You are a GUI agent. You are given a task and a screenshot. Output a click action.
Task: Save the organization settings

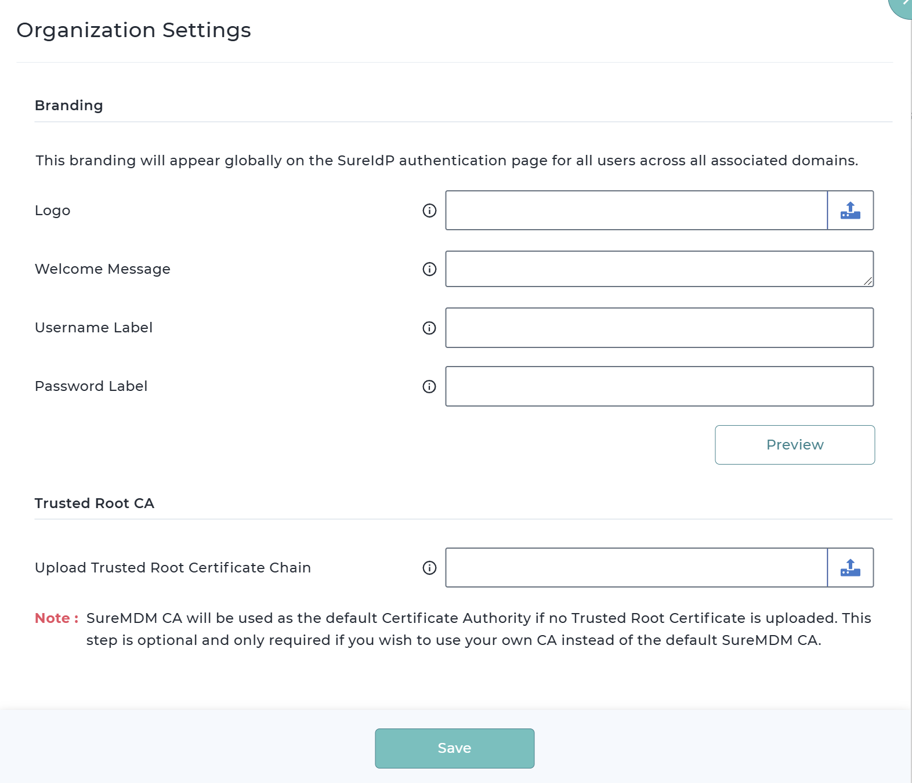pos(454,748)
